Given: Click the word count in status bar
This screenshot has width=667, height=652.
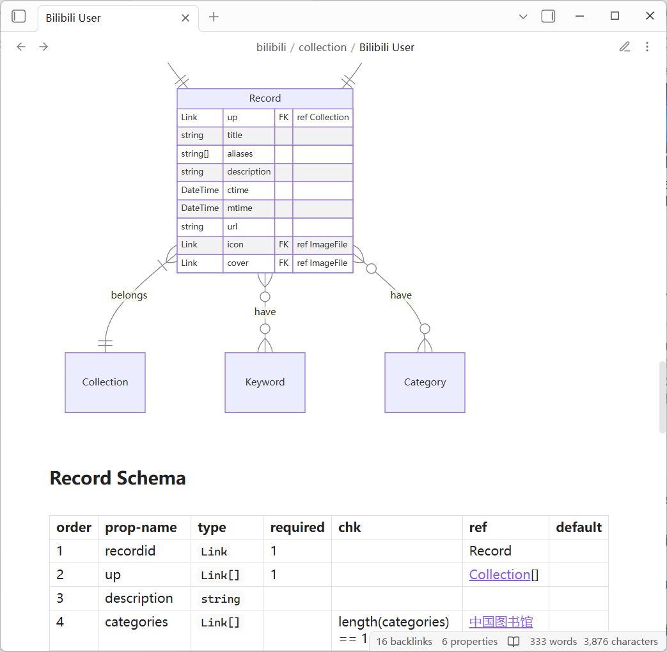Looking at the screenshot, I should (x=553, y=642).
